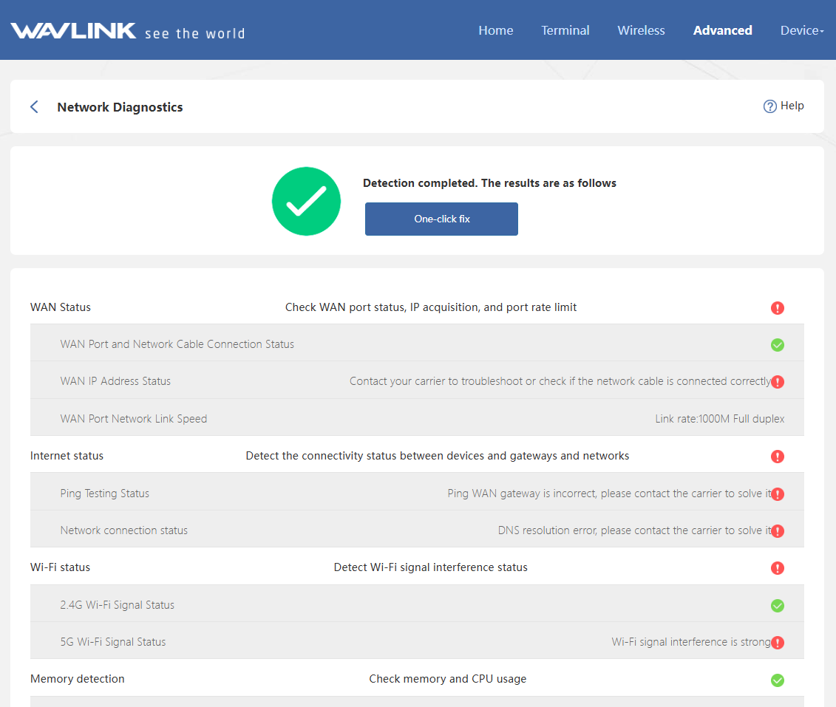Go to the Home tab
Screen dimensions: 836x707
495,30
